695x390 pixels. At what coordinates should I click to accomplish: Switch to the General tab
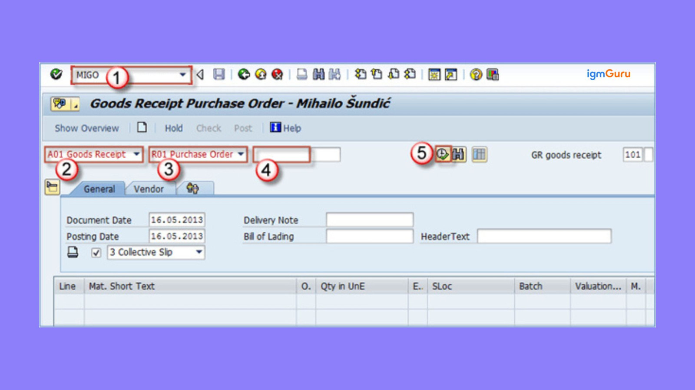point(99,189)
